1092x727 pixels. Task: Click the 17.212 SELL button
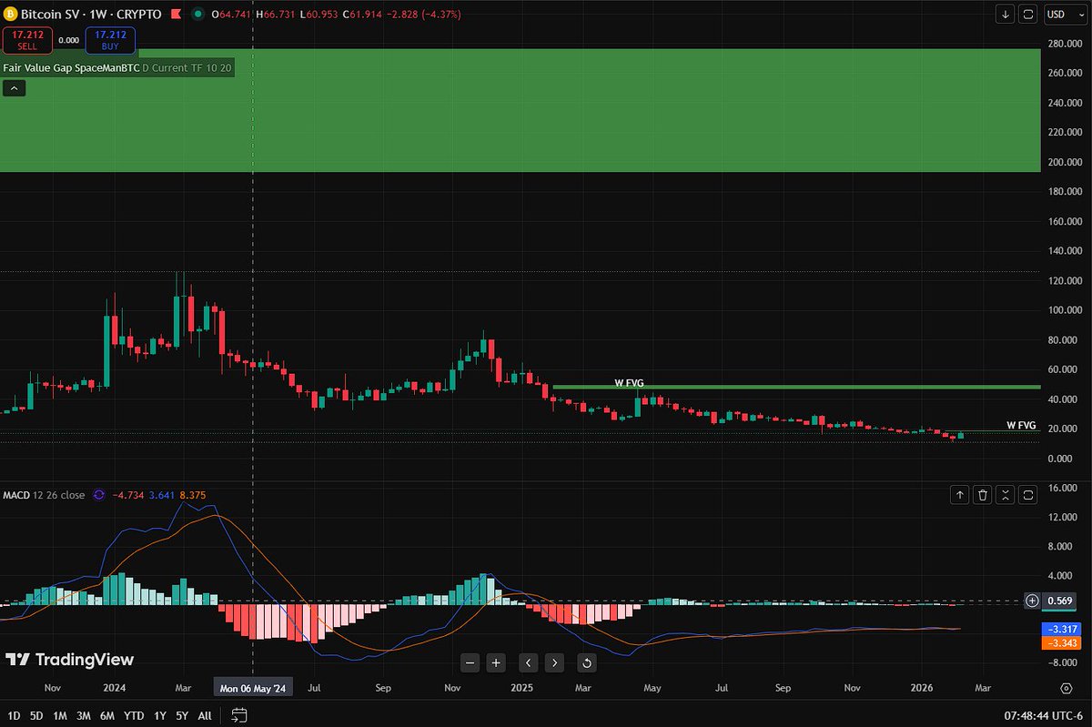pyautogui.click(x=26, y=40)
